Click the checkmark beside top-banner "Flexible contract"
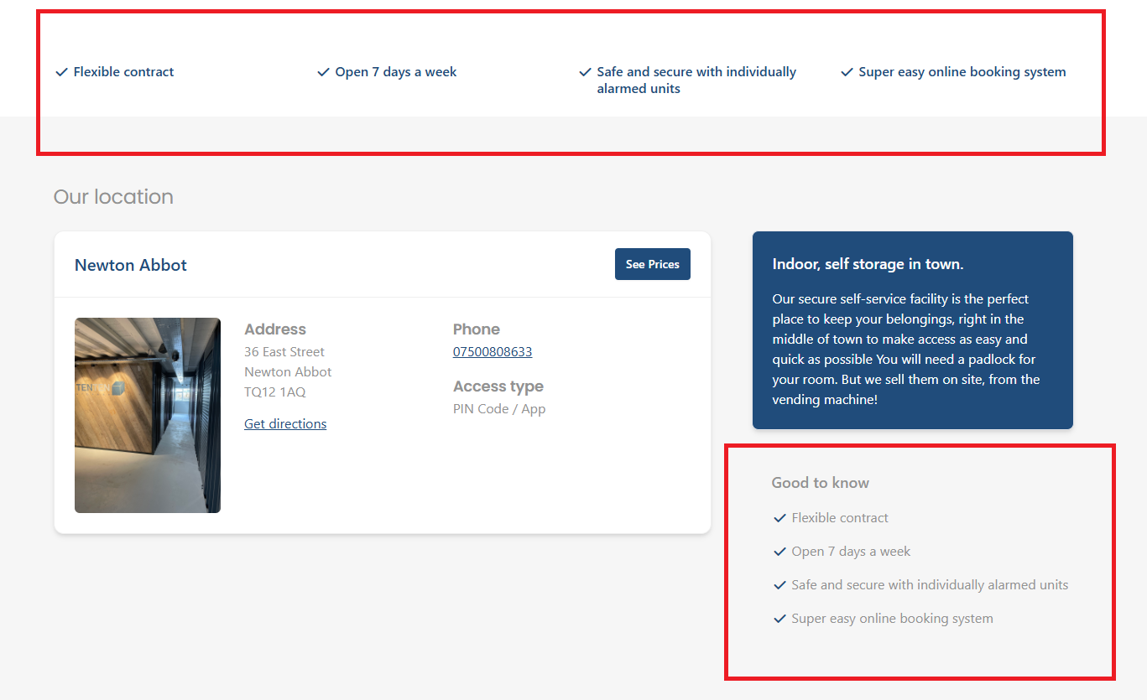This screenshot has width=1147, height=700. click(61, 73)
